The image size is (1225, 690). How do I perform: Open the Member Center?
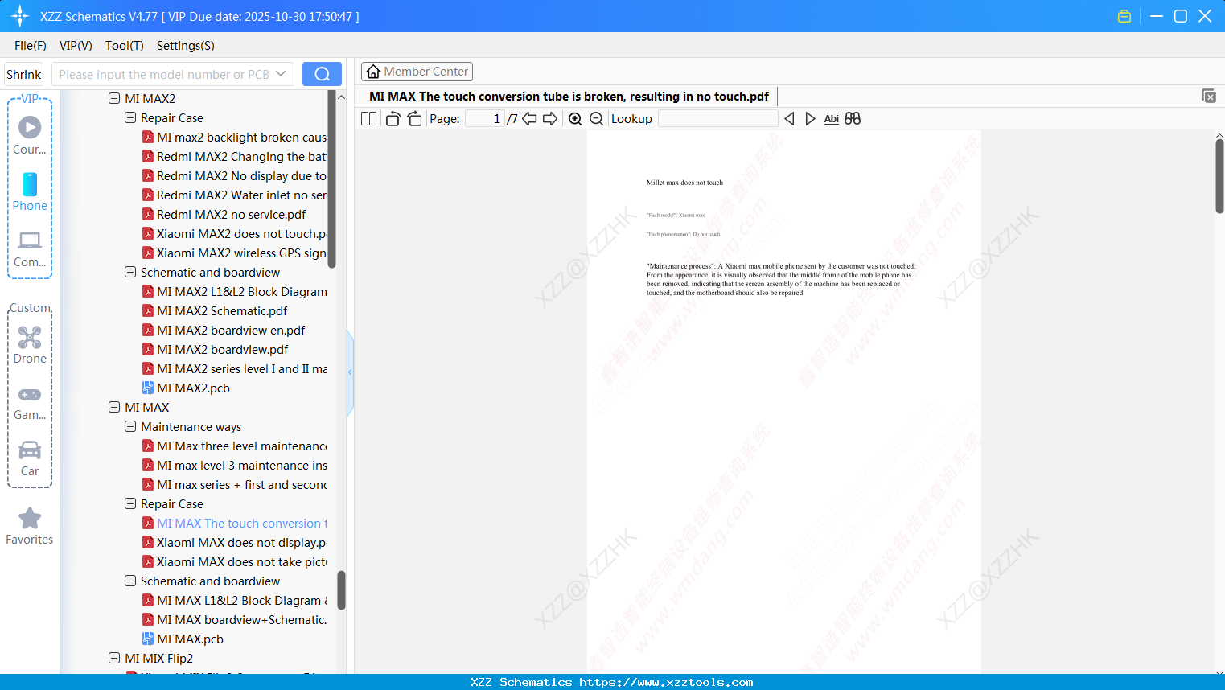[417, 72]
